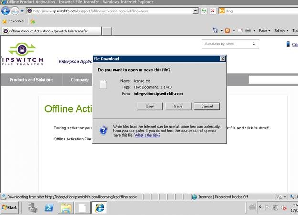Expand the Print options dropdown arrow
The height and width of the screenshot is (215, 298).
click(254, 31)
